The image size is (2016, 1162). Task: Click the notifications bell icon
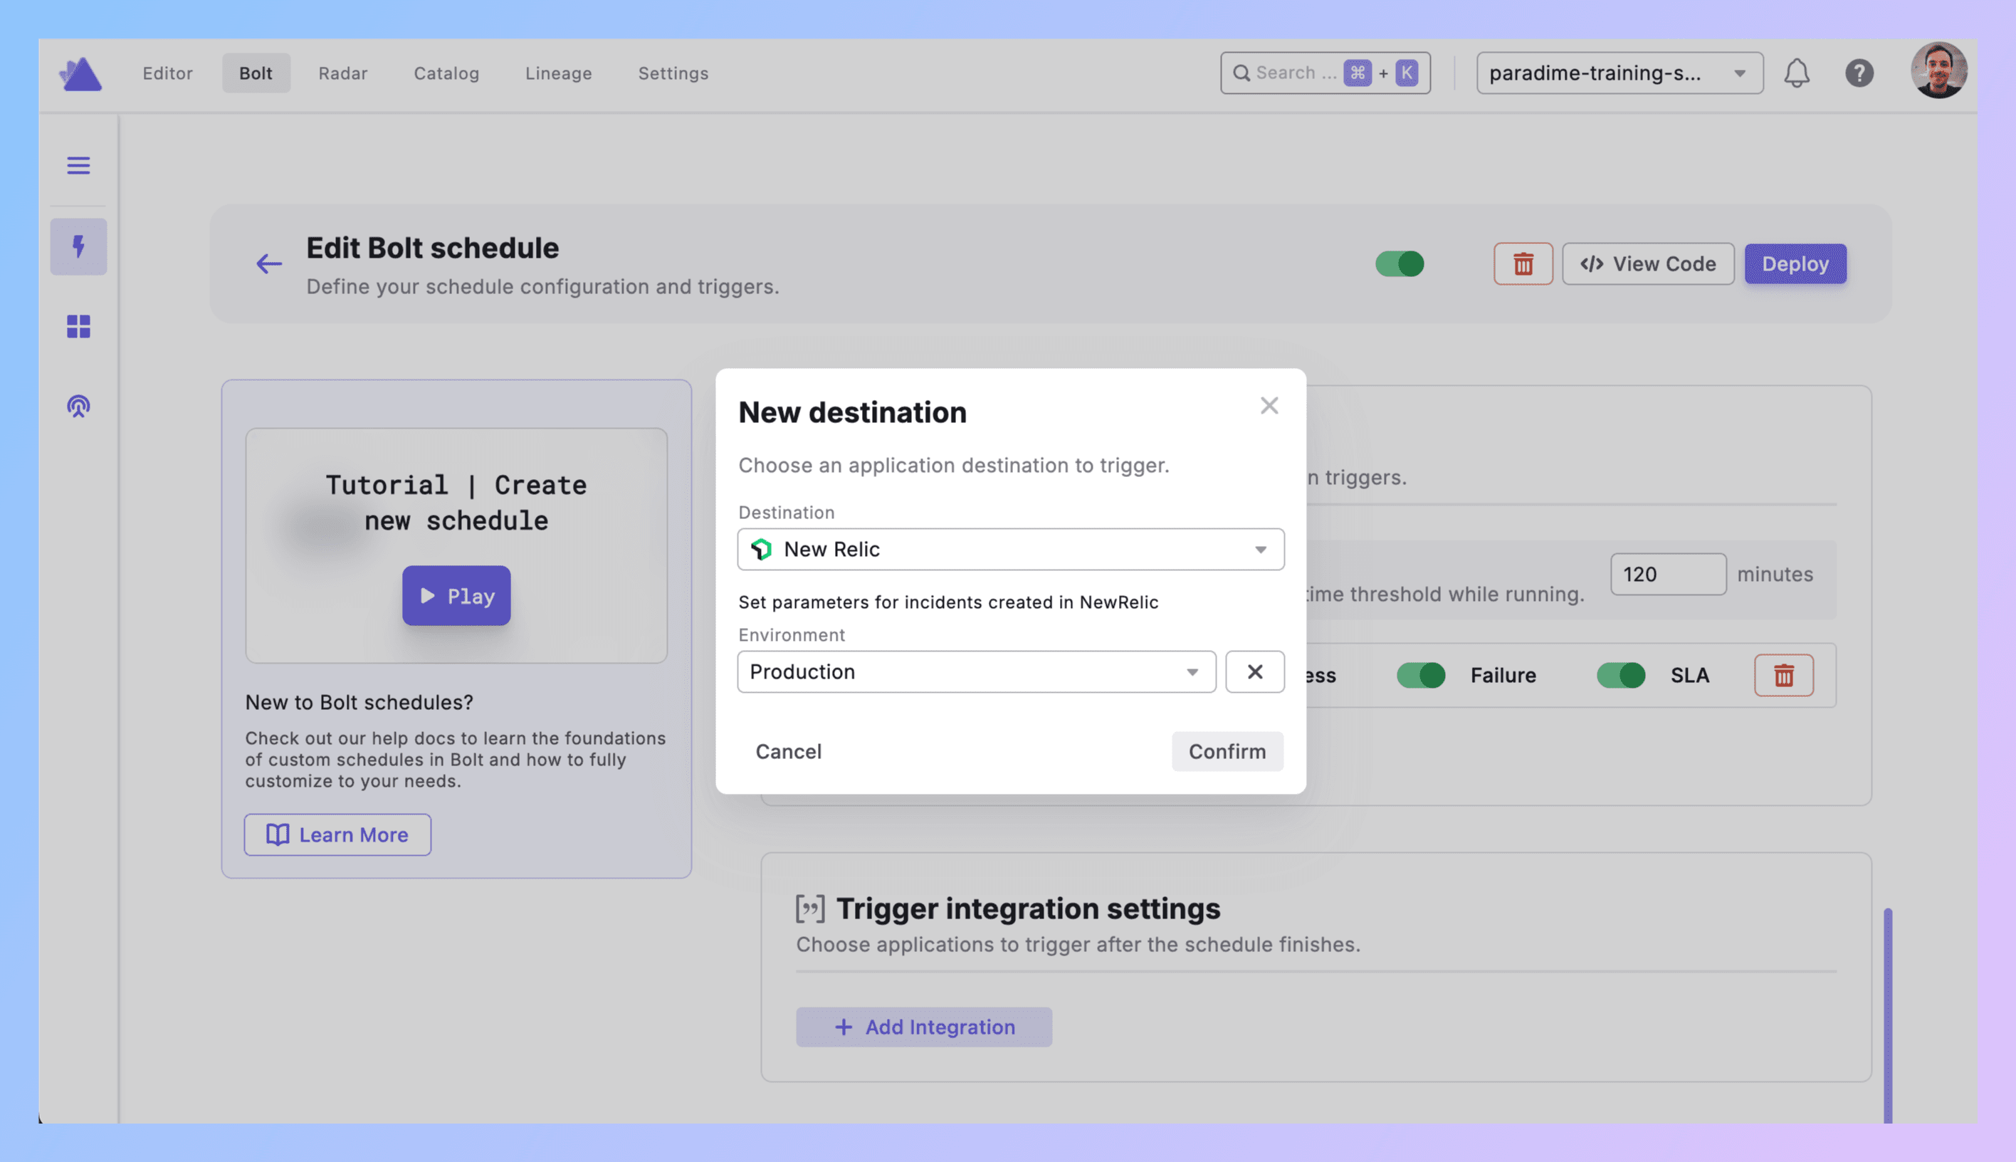[1797, 73]
